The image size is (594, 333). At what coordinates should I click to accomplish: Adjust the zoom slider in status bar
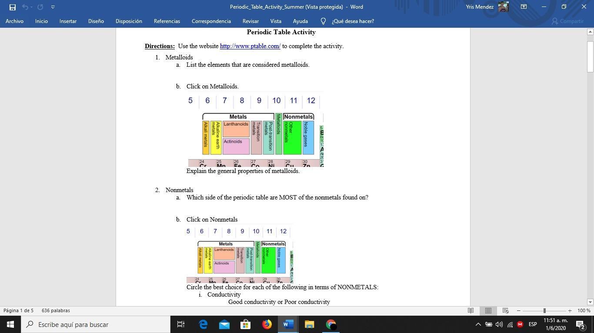coord(544,310)
